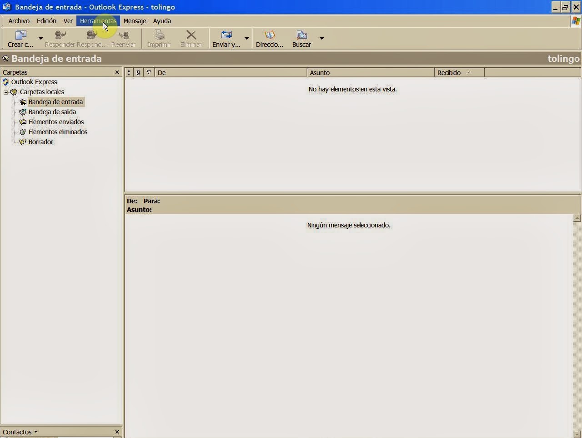
Task: Click the Windows logo in menu bar
Action: (x=576, y=21)
